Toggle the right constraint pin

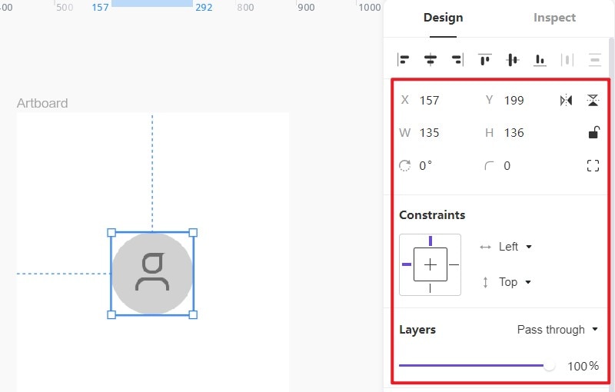pyautogui.click(x=454, y=264)
